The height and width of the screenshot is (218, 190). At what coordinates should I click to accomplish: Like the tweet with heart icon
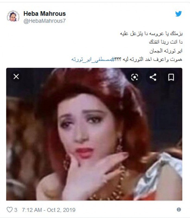click(x=9, y=210)
